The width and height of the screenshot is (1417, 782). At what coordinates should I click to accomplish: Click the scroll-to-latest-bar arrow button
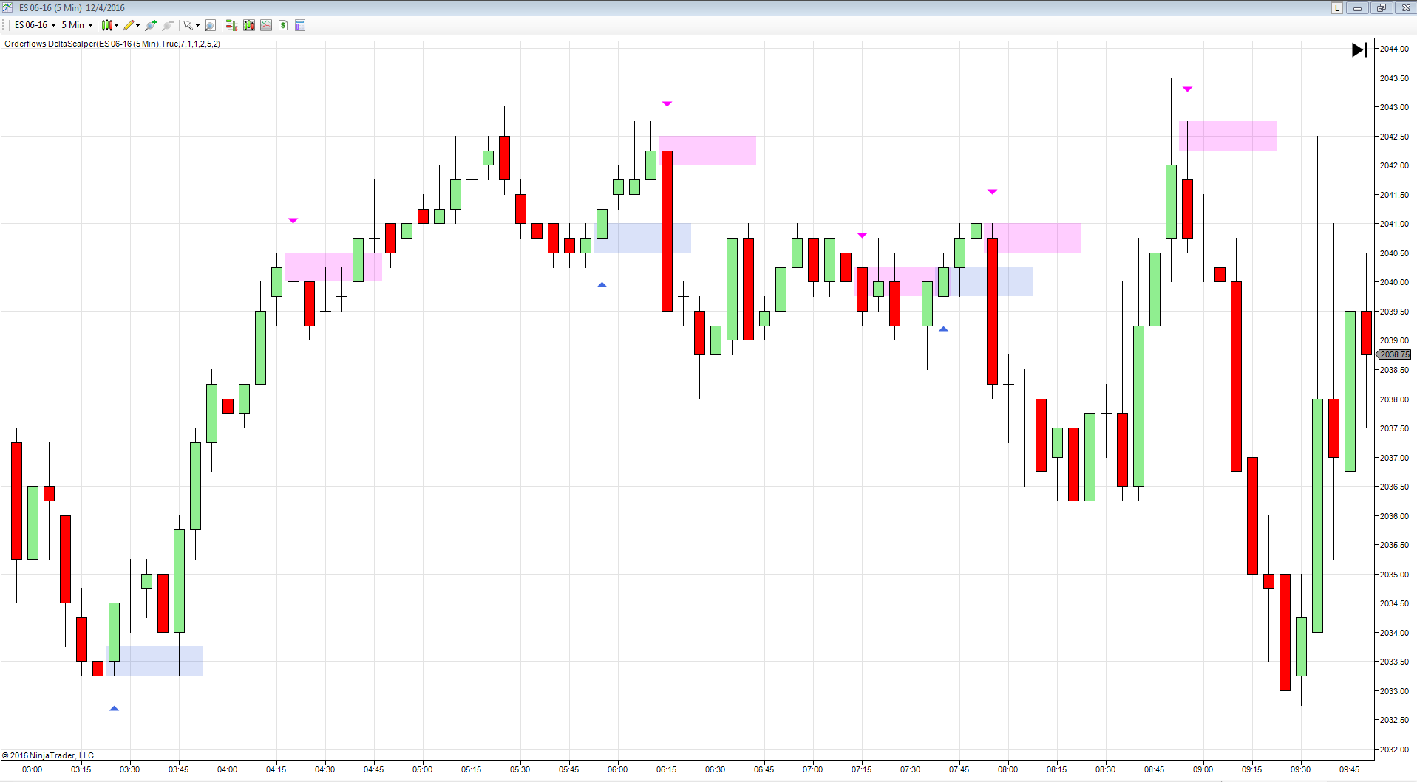(1359, 49)
